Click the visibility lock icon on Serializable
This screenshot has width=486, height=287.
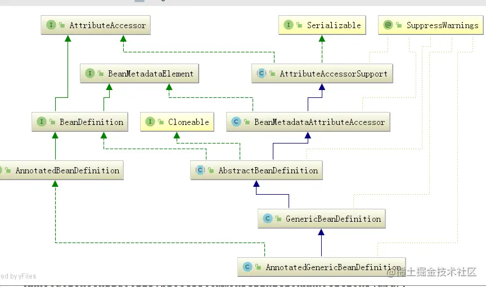click(x=299, y=25)
